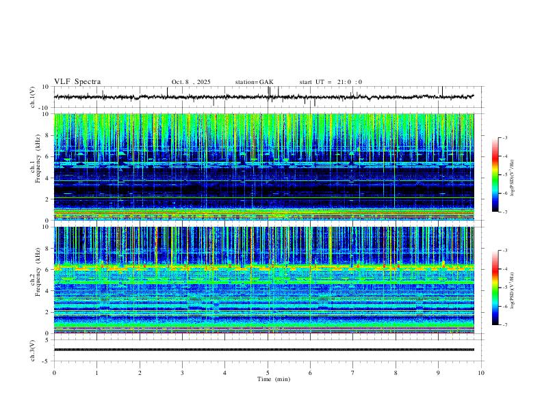Click inside the ch.2 spectrogram panel
The image size is (542, 418).
264,280
